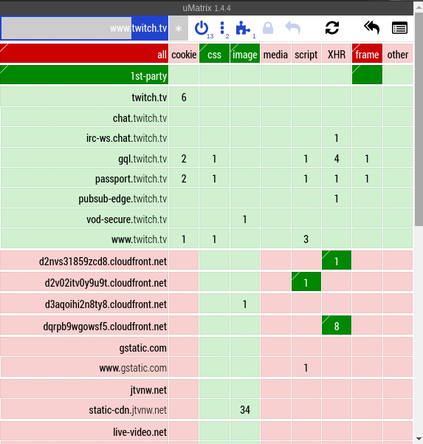Click the black double-arrow revert-all icon

(x=371, y=28)
